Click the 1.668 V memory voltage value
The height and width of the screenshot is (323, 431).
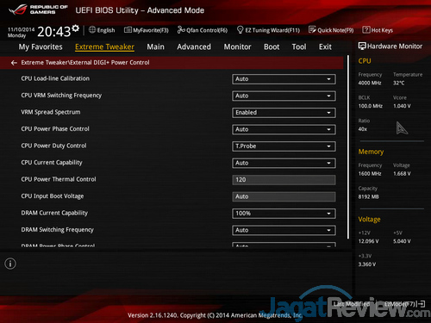(x=402, y=174)
